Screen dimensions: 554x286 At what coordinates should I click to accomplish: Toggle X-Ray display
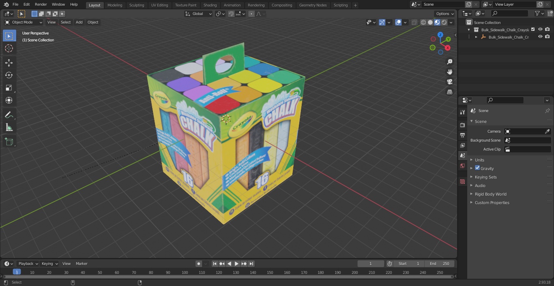pyautogui.click(x=414, y=22)
